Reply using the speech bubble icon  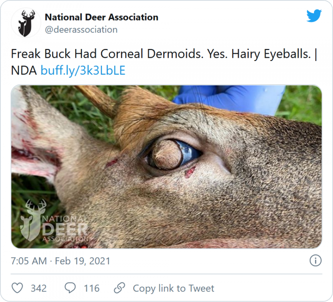(70, 288)
